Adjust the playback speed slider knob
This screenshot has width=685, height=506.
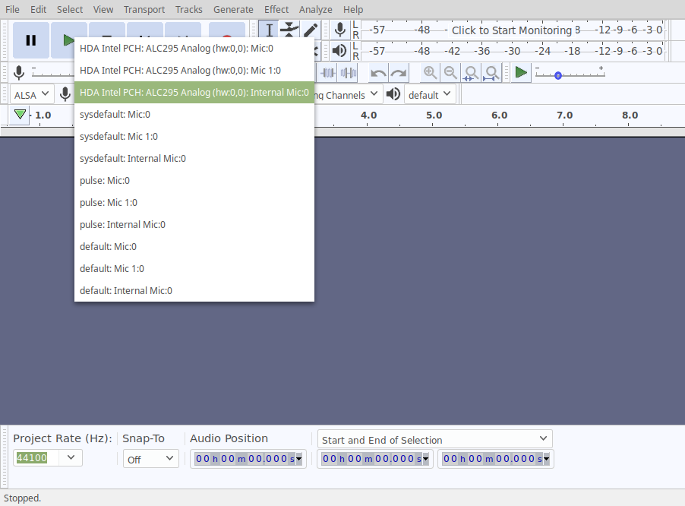[558, 75]
